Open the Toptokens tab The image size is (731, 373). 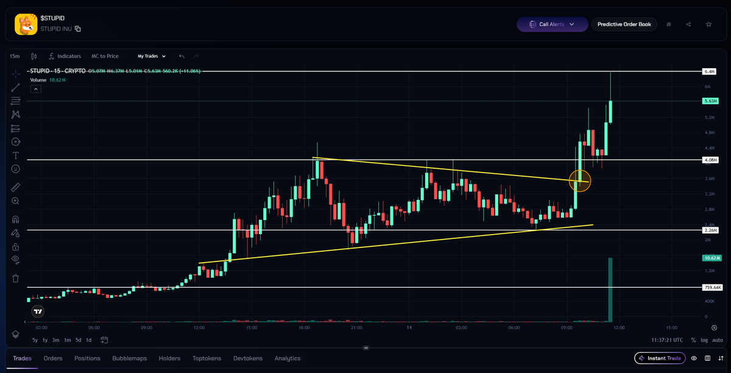[x=207, y=358]
